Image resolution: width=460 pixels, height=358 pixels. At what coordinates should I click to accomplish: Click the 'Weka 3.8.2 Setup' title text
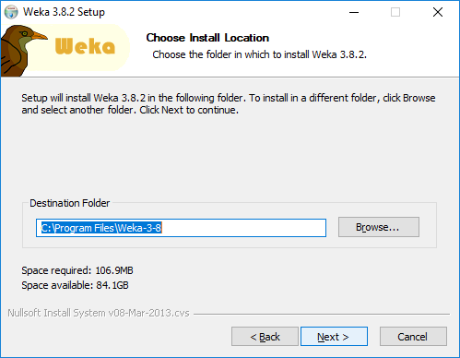tap(64, 12)
